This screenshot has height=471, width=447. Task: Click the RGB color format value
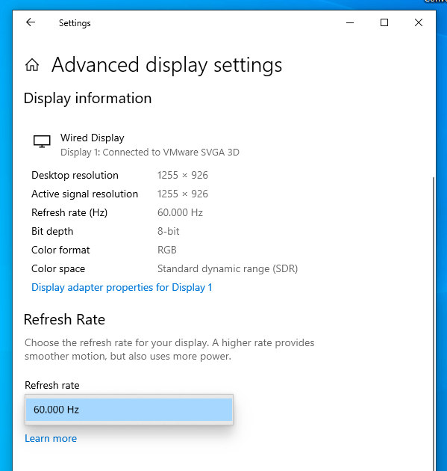167,250
